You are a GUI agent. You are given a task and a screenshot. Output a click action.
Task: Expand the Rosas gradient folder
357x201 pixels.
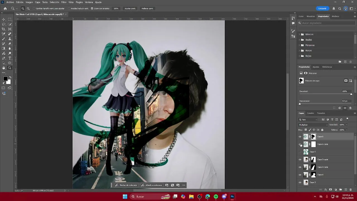(299, 51)
